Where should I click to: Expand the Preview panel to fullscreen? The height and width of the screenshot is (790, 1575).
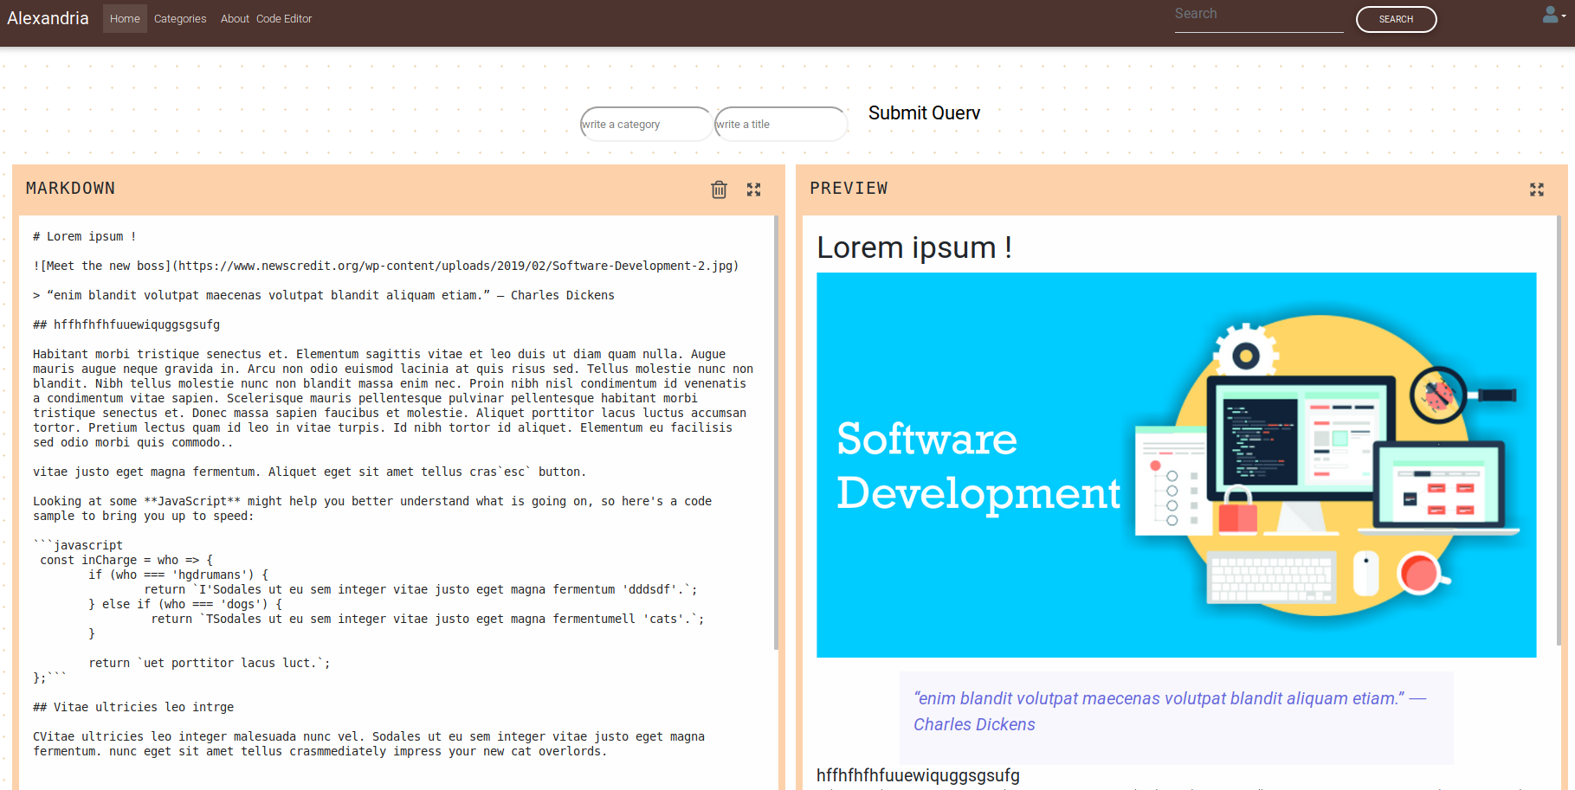coord(1537,189)
